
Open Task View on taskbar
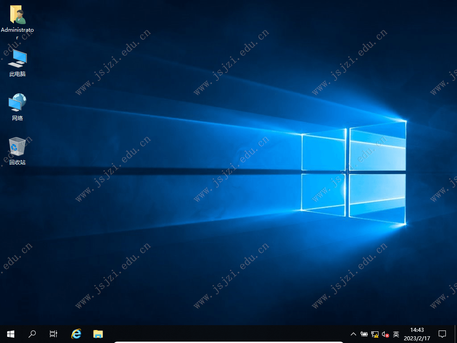tap(54, 334)
